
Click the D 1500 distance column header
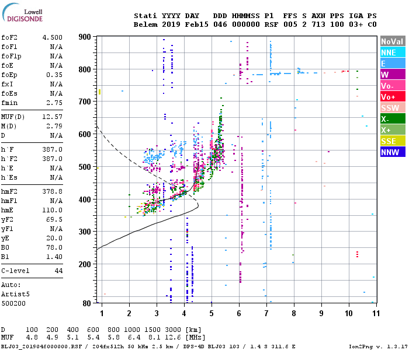[152, 330]
